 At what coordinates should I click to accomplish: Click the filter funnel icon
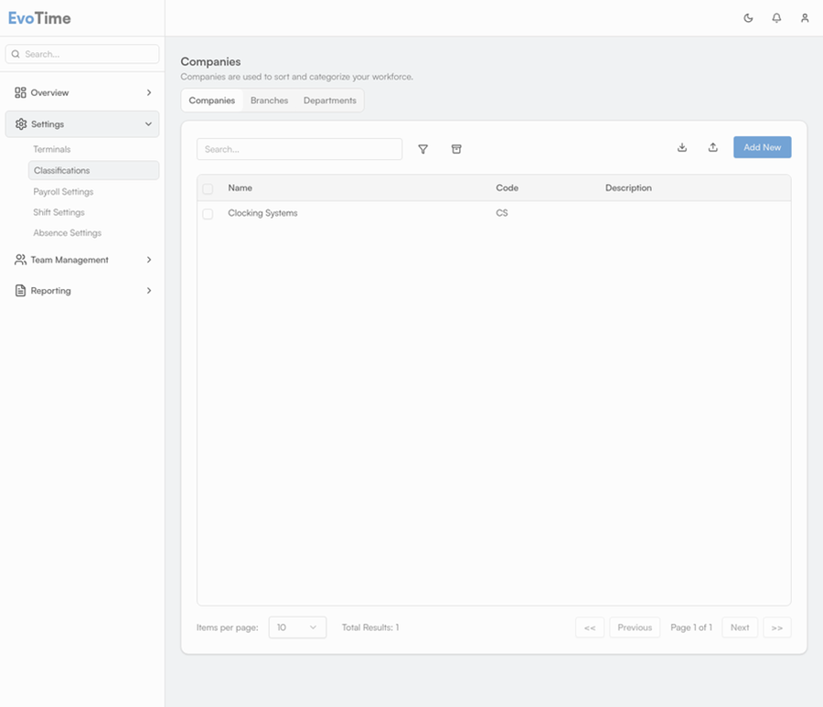[422, 149]
